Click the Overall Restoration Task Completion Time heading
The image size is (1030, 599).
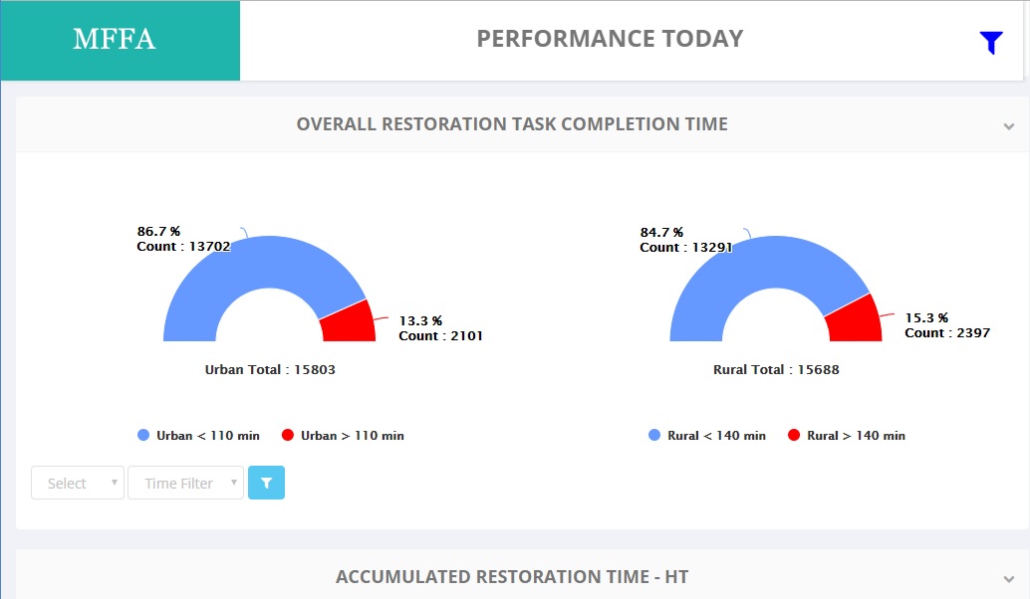coord(512,124)
